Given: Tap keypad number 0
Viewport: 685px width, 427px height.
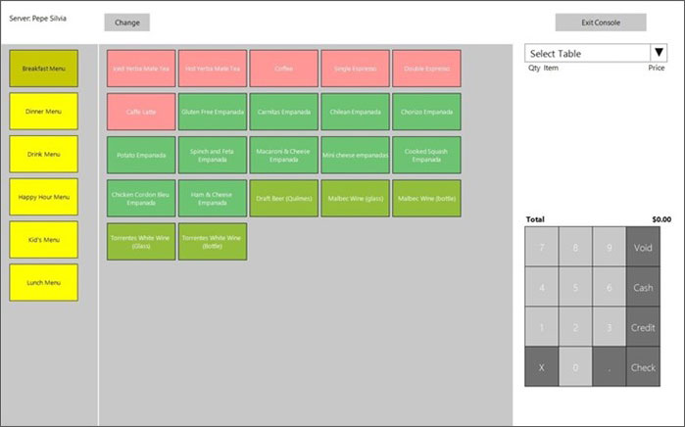Looking at the screenshot, I should point(575,366).
